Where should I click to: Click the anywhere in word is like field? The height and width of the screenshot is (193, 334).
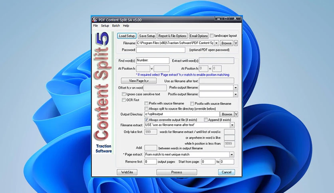(229, 138)
